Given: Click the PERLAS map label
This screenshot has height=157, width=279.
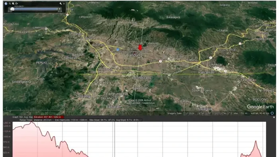Looking at the screenshot, I should (x=41, y=63).
